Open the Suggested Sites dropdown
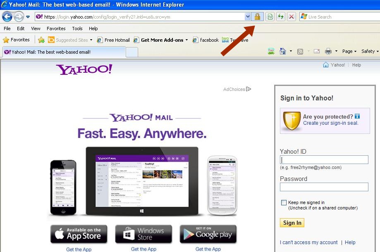The image size is (380, 252). [x=70, y=40]
